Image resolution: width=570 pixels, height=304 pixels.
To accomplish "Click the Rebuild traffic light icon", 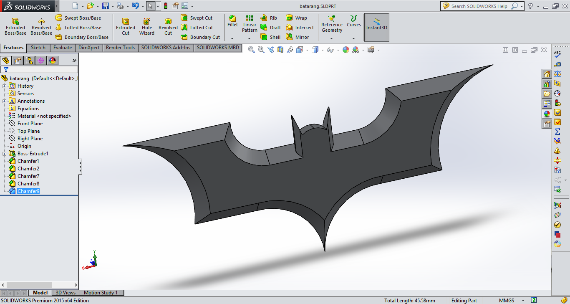I will [x=165, y=6].
